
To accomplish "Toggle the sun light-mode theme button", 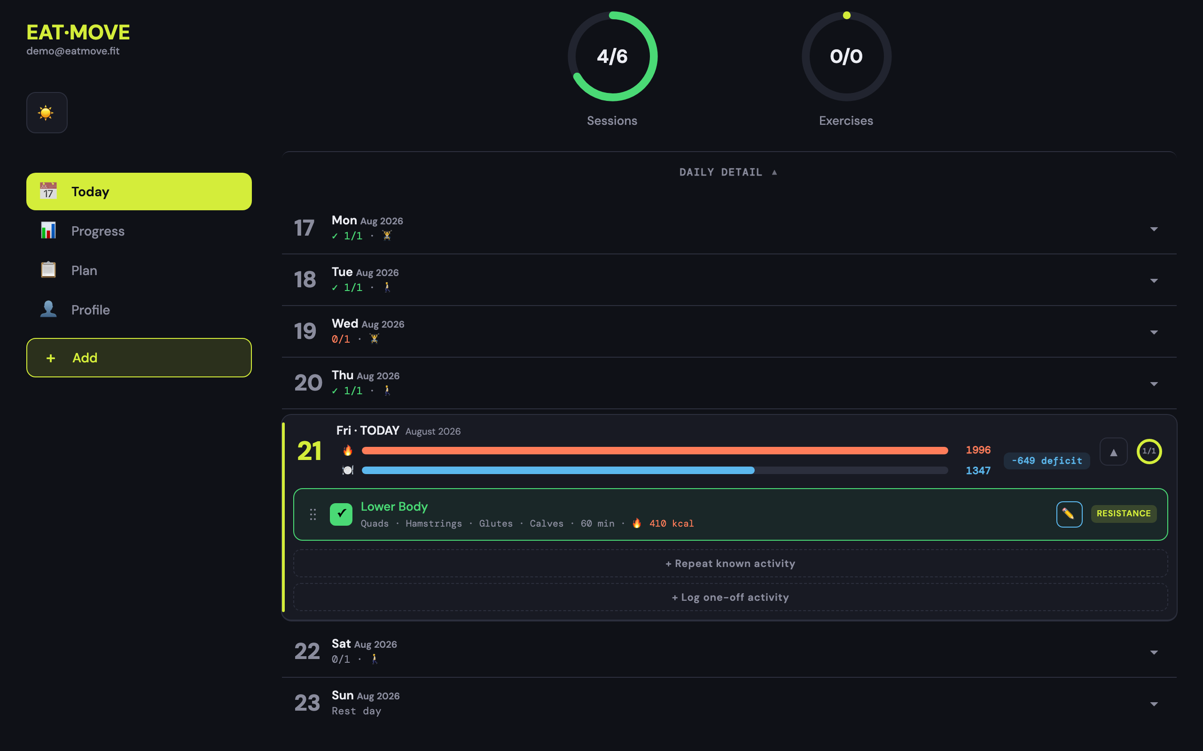I will (47, 113).
